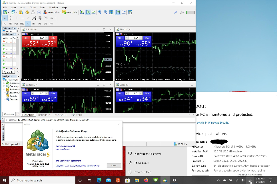Select Services in the Navigator tree
Screen dimensions: 277x184
click(14, 99)
